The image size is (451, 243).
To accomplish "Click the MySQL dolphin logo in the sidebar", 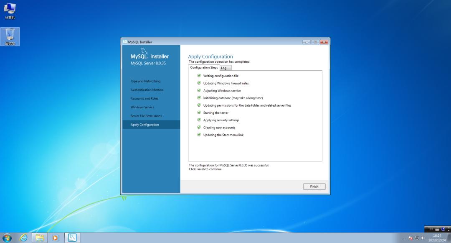I will coord(144,51).
